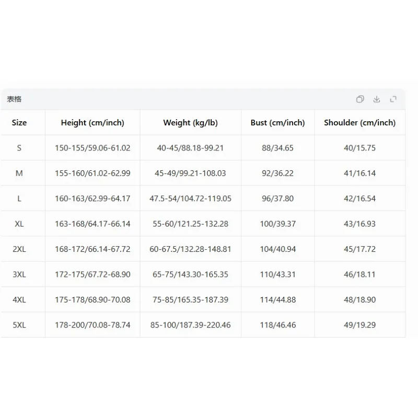Select weight cell 47.5-54/104.72-119.05
This screenshot has width=418, height=418.
(x=190, y=199)
